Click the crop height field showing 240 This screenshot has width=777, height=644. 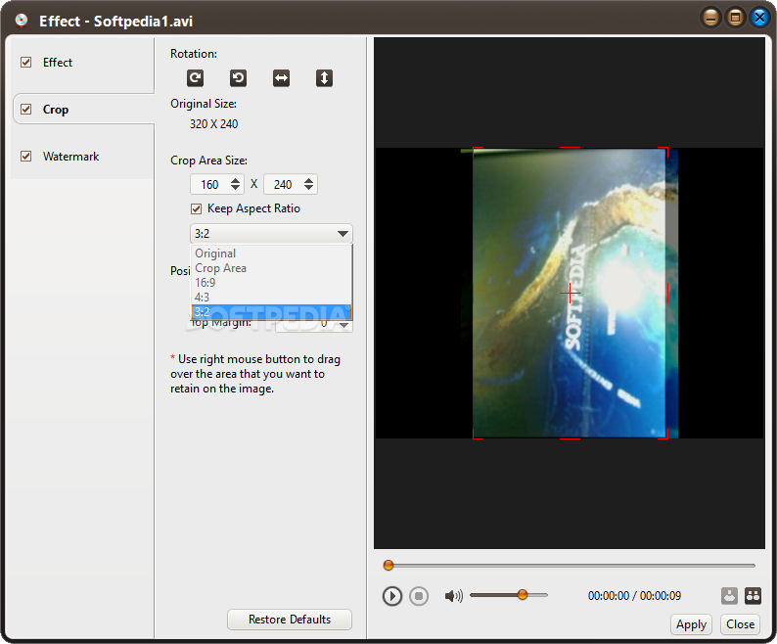(283, 184)
